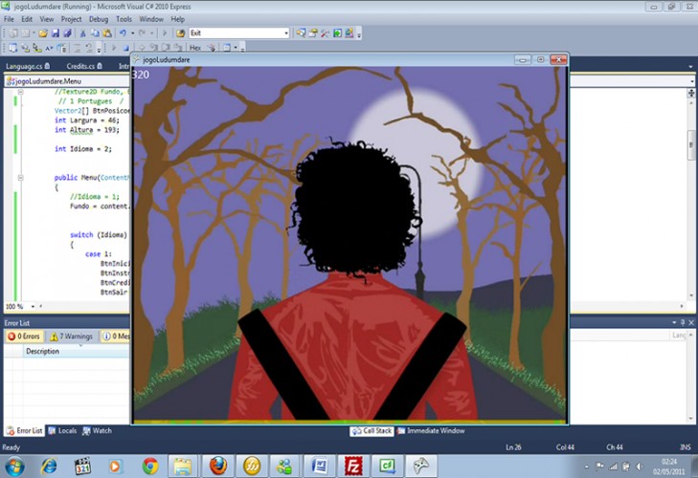Screen dimensions: 698x478
Task: Switch to Microsoft Word on the taskbar
Action: click(x=319, y=466)
